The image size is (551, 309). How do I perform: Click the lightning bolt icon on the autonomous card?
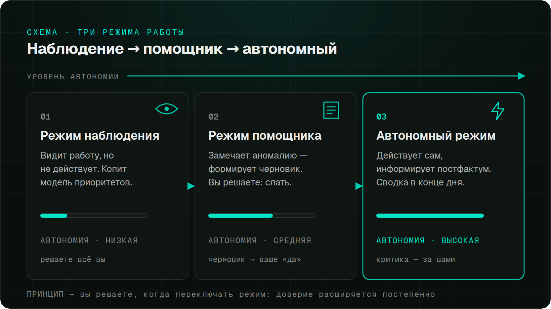coord(498,111)
